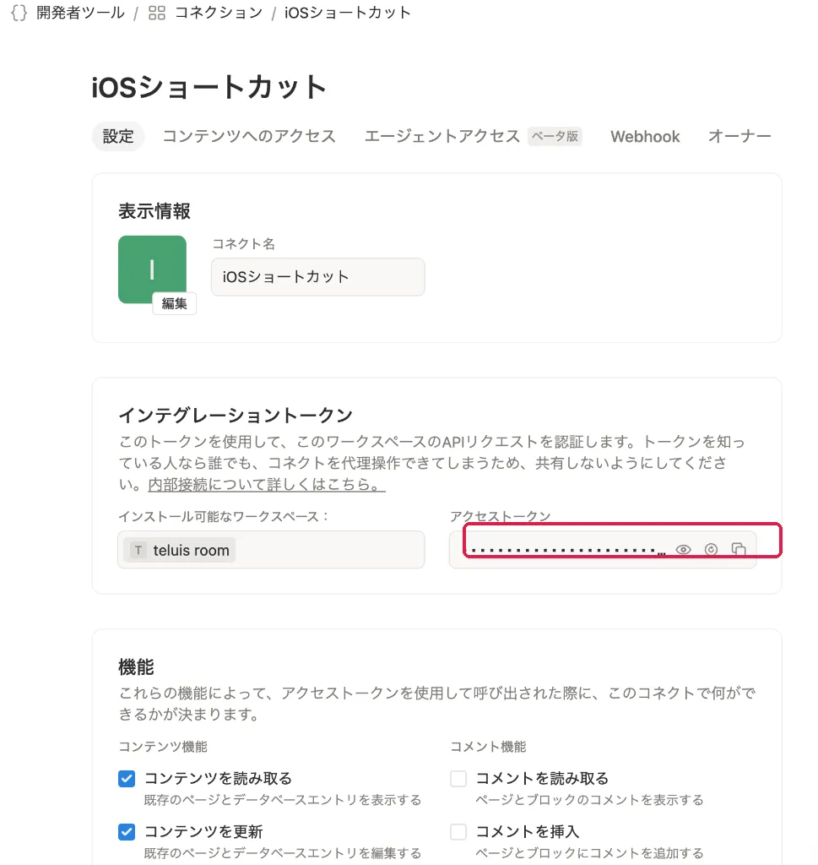Viewport: 818px width, 865px height.
Task: Click the teluis room workspace chip
Action: 179,550
